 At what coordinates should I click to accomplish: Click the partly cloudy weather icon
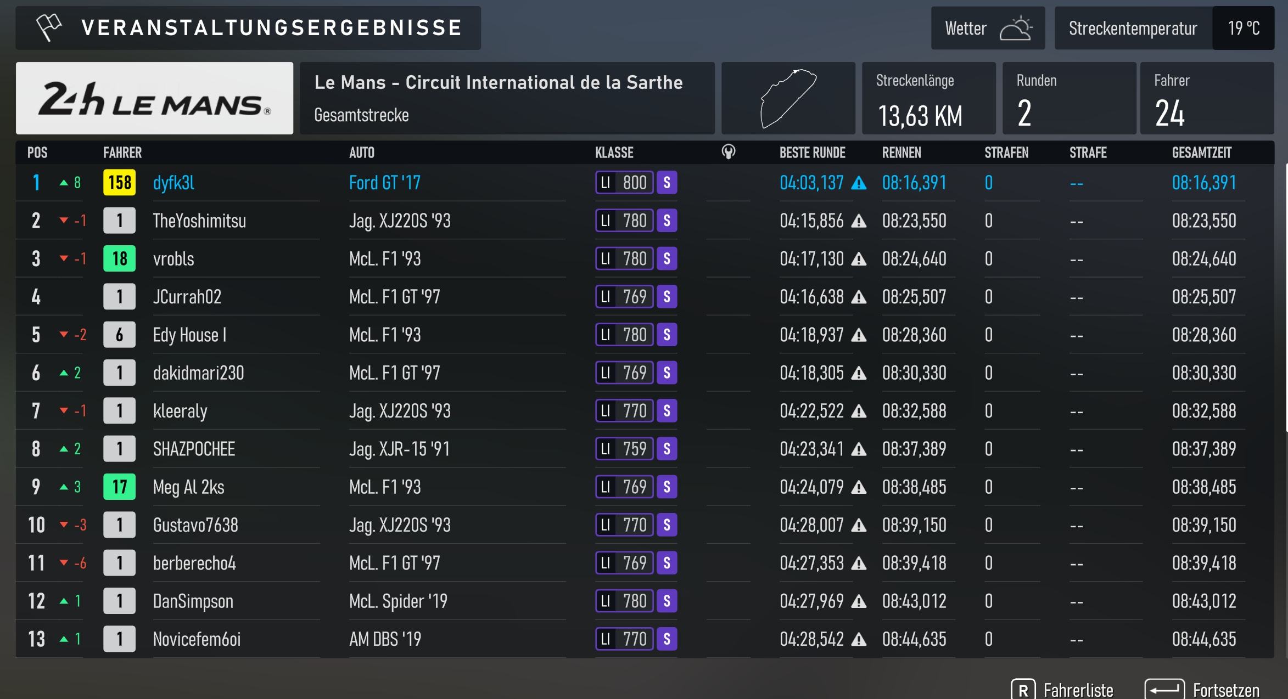(1015, 29)
